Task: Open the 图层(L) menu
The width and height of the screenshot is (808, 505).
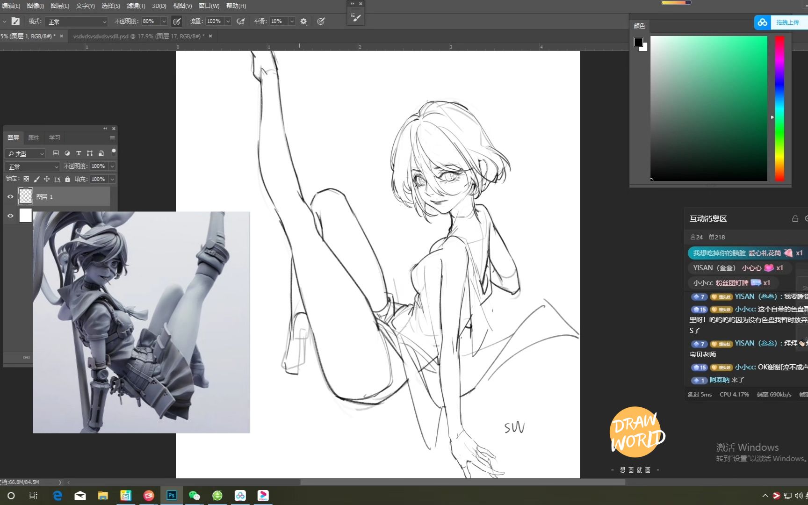Action: point(60,6)
